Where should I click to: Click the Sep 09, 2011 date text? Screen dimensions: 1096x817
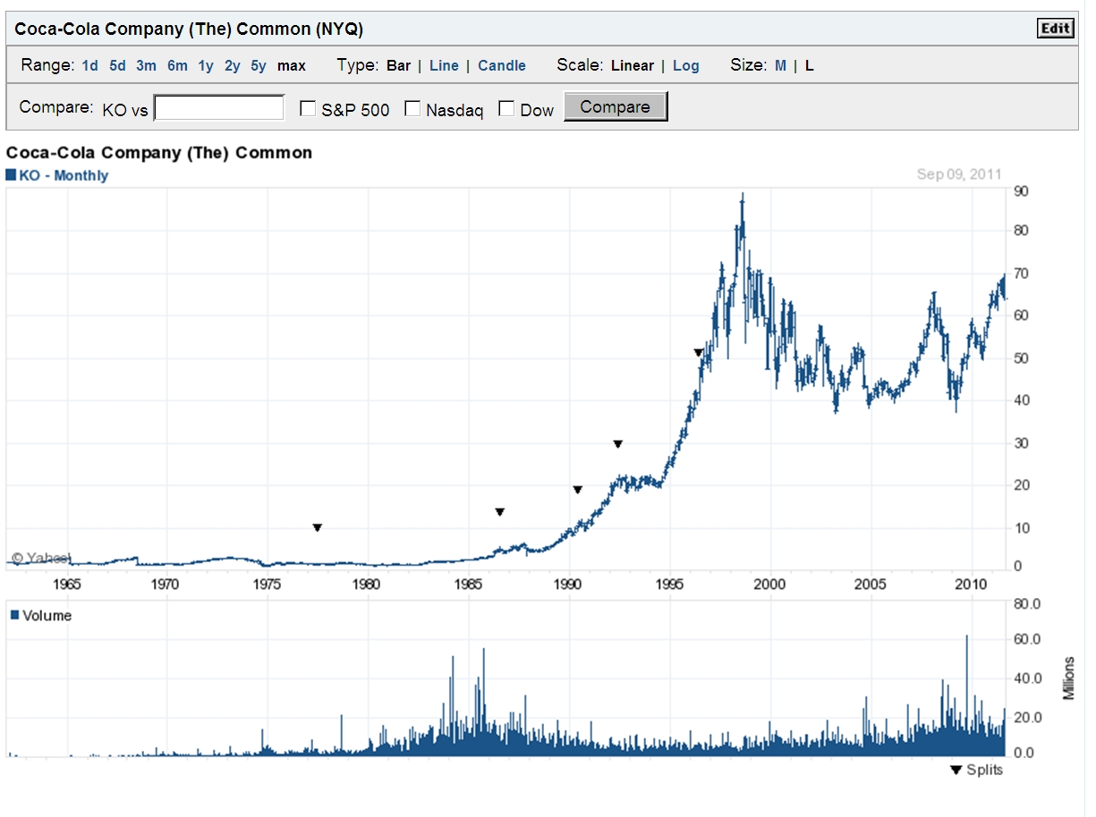point(959,174)
